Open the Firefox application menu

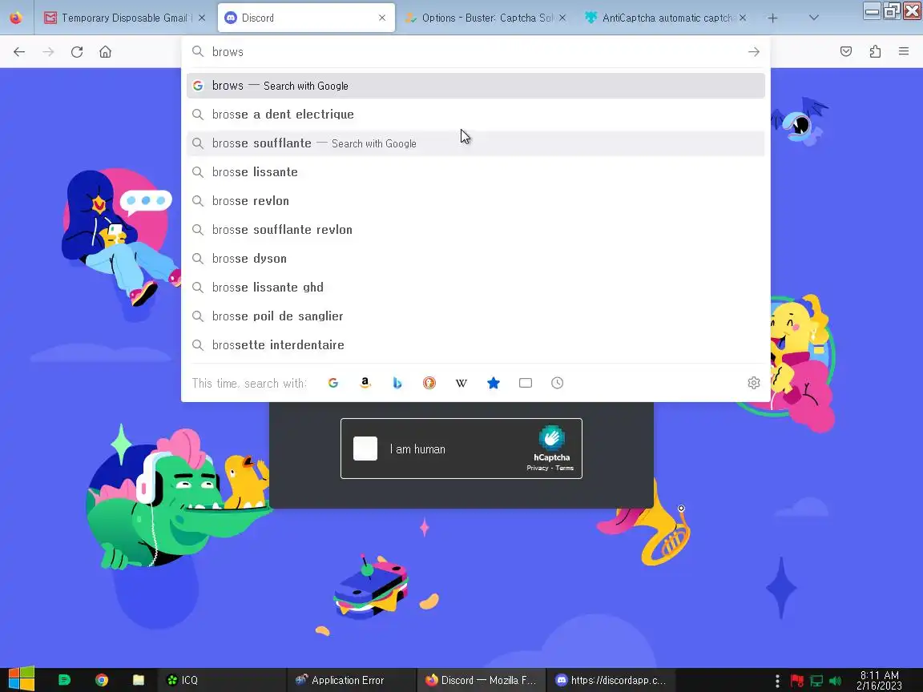(x=904, y=52)
